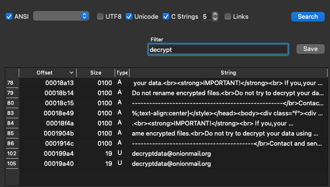Toggle the Unicode checkbox
The image size is (330, 187).
coord(129,16)
